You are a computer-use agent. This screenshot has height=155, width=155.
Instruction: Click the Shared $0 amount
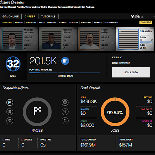coord(83,113)
